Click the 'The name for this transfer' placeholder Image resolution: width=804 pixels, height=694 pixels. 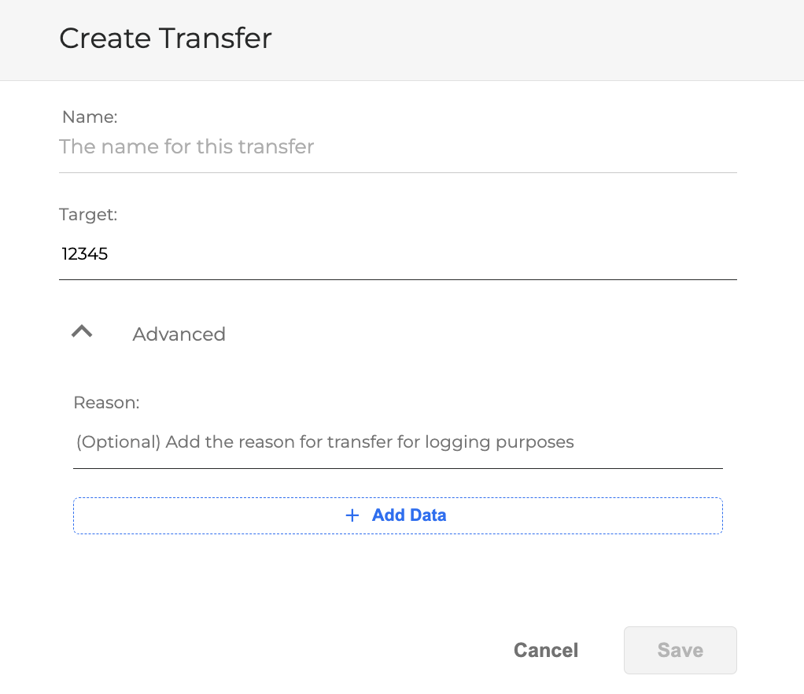point(186,147)
